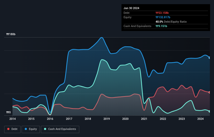This screenshot has width=214, height=137.
Task: Click the Debt row label in tooltip
Action: coord(126,13)
